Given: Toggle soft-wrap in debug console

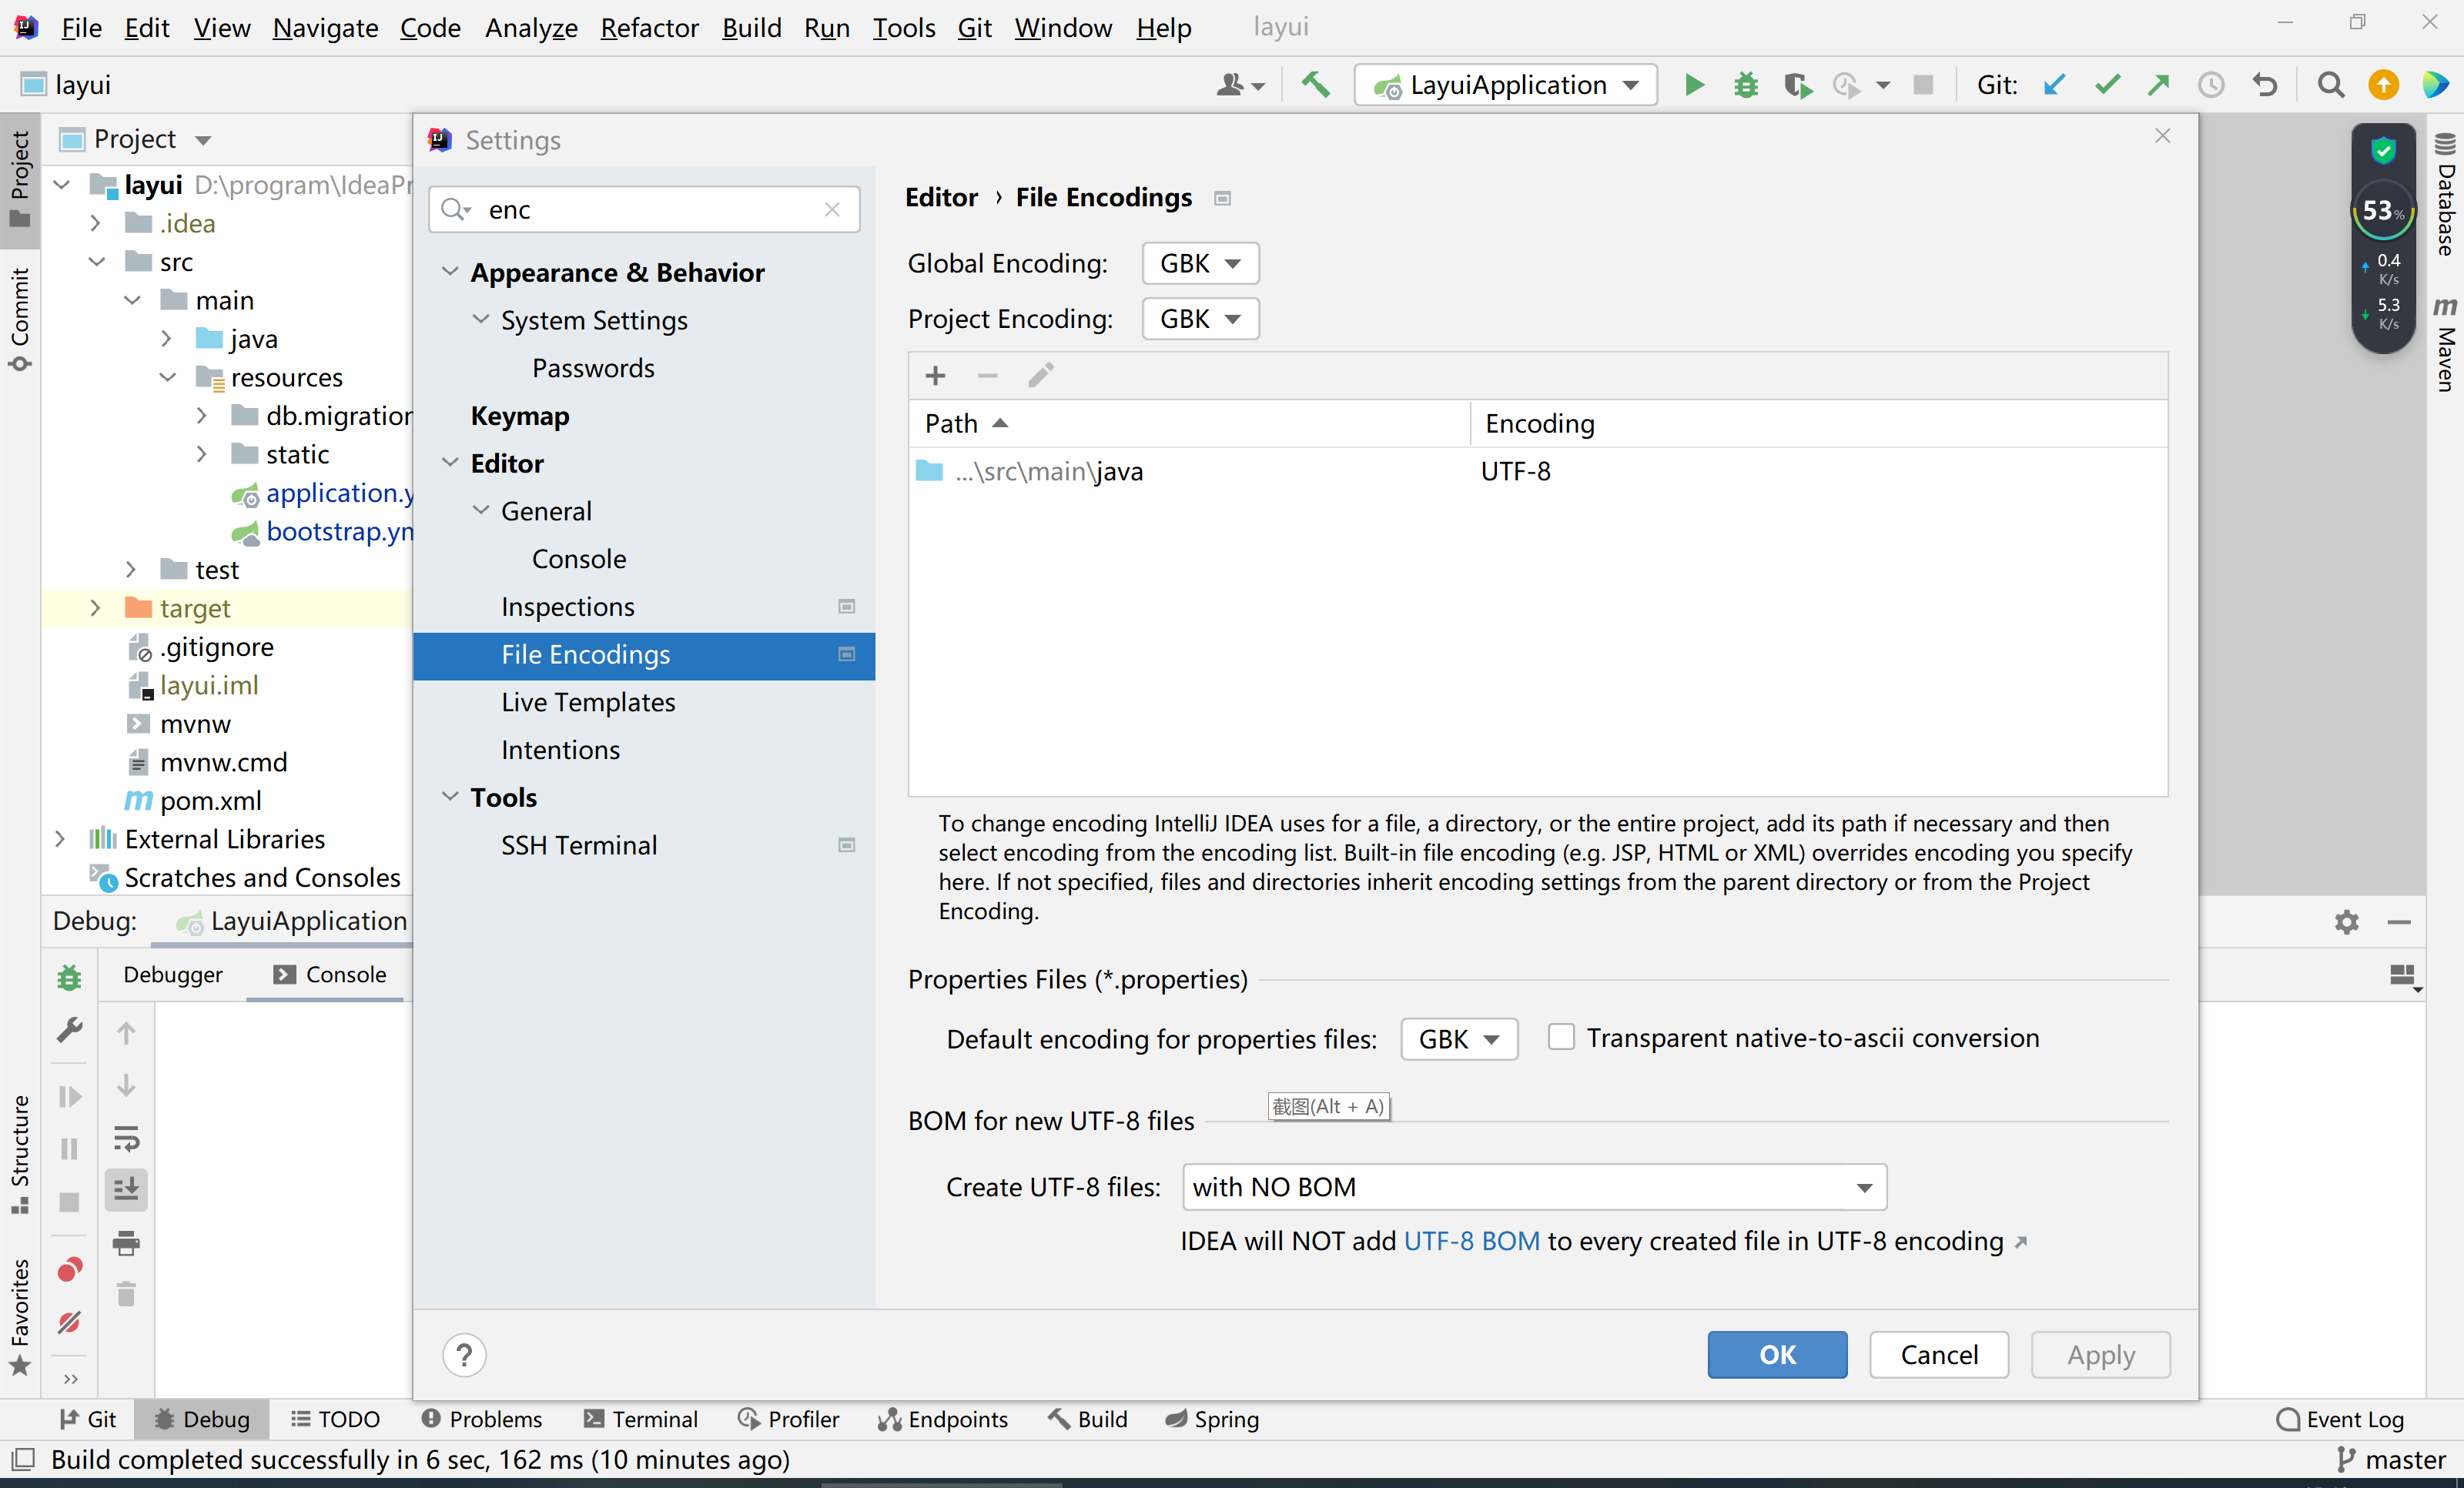Looking at the screenshot, I should (126, 1138).
